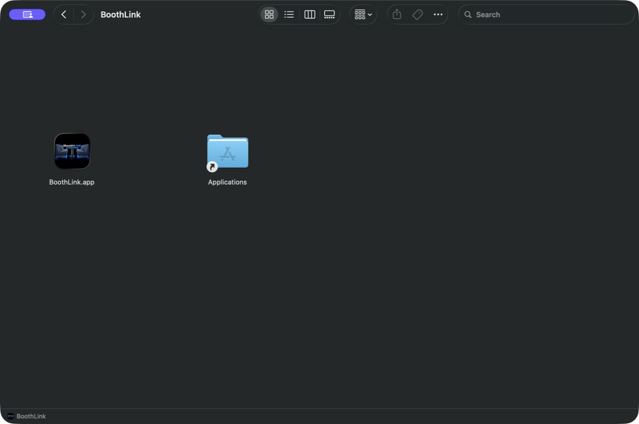Go back with the left chevron
The height and width of the screenshot is (424, 639).
point(63,14)
